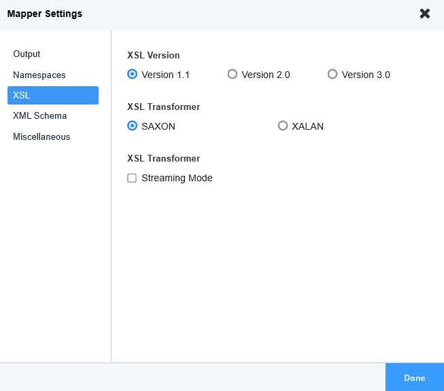This screenshot has height=391, width=444.
Task: Open the Miscellaneous settings section
Action: point(41,137)
